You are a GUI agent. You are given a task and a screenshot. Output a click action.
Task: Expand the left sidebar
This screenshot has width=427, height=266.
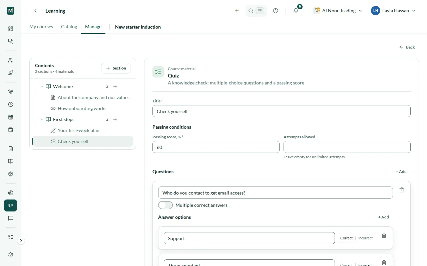pyautogui.click(x=21, y=241)
